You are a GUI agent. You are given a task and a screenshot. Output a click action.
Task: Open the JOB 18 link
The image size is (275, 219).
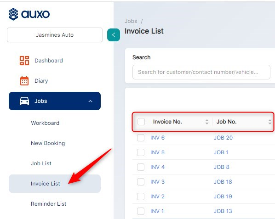(223, 182)
